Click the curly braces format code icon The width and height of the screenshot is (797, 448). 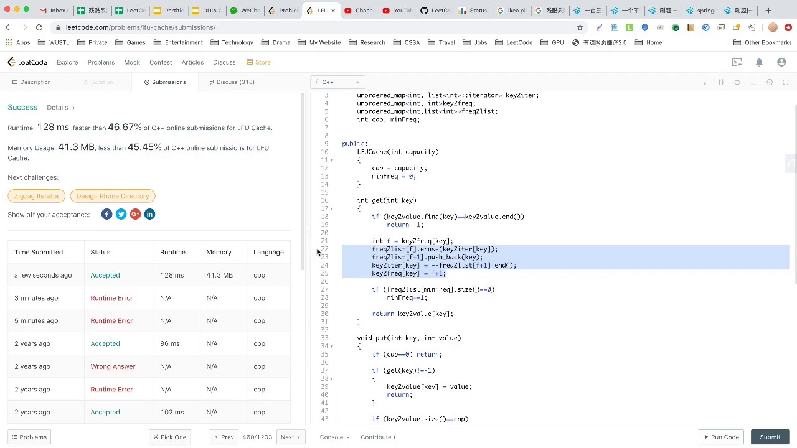click(x=721, y=82)
